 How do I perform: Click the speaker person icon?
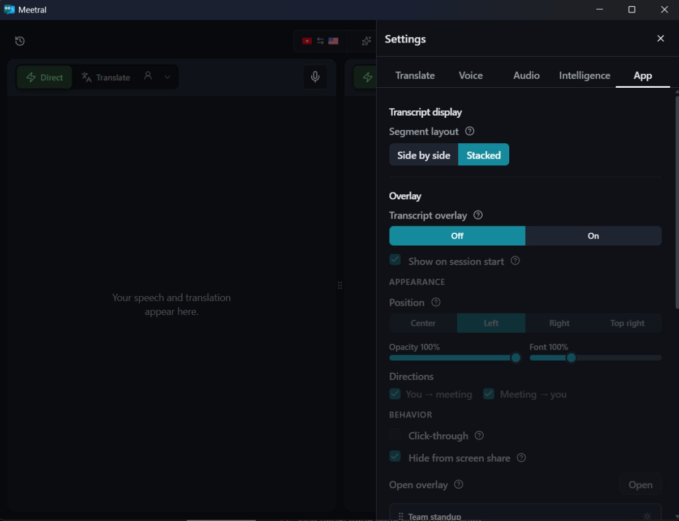[148, 76]
